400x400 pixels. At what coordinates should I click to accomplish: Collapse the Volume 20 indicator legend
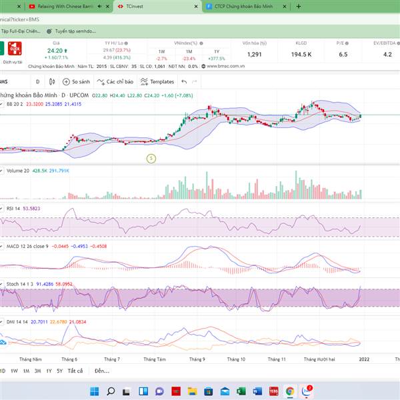click(1, 171)
